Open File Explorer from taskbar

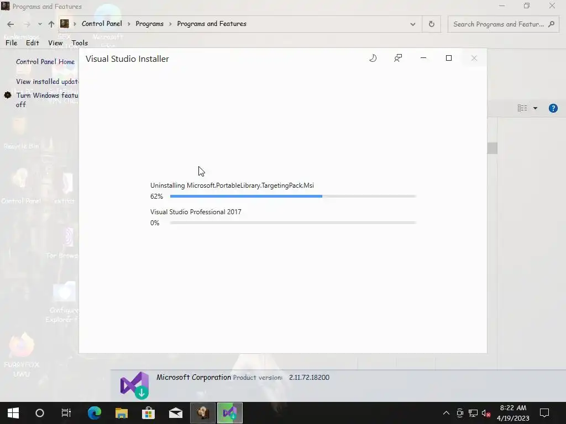[x=122, y=413]
